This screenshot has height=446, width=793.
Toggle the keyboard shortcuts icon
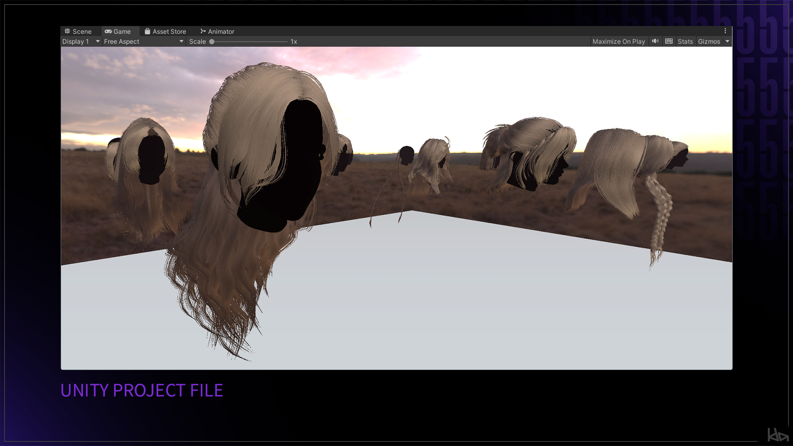(669, 41)
